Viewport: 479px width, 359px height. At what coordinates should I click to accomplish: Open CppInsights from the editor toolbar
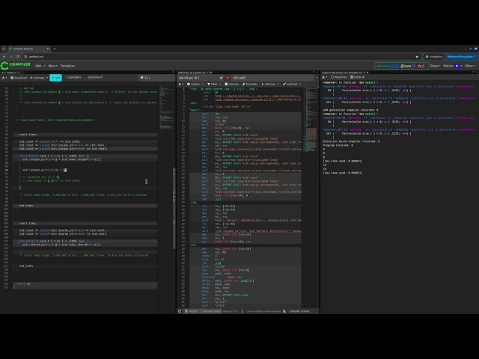point(73,77)
